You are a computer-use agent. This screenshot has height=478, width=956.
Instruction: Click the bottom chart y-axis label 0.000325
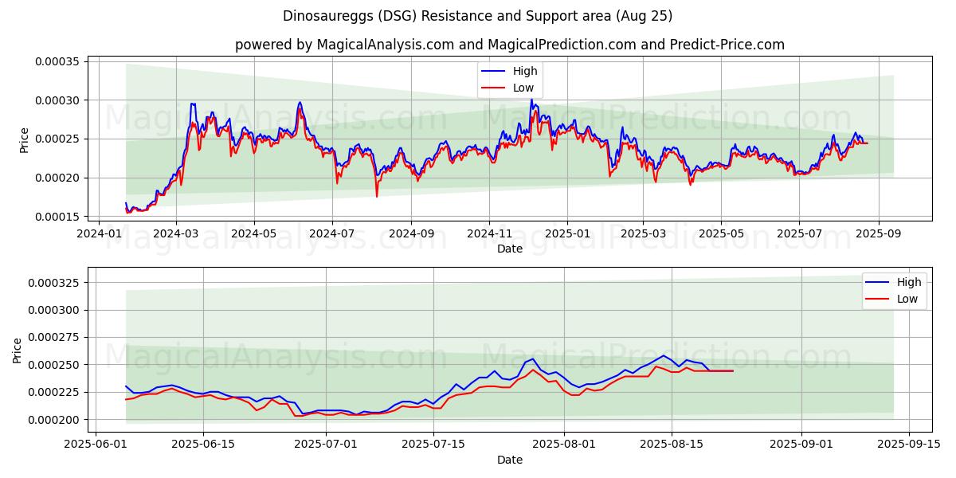tap(54, 283)
